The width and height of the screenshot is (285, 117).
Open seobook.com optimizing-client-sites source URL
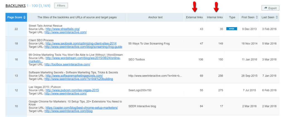click(x=81, y=43)
